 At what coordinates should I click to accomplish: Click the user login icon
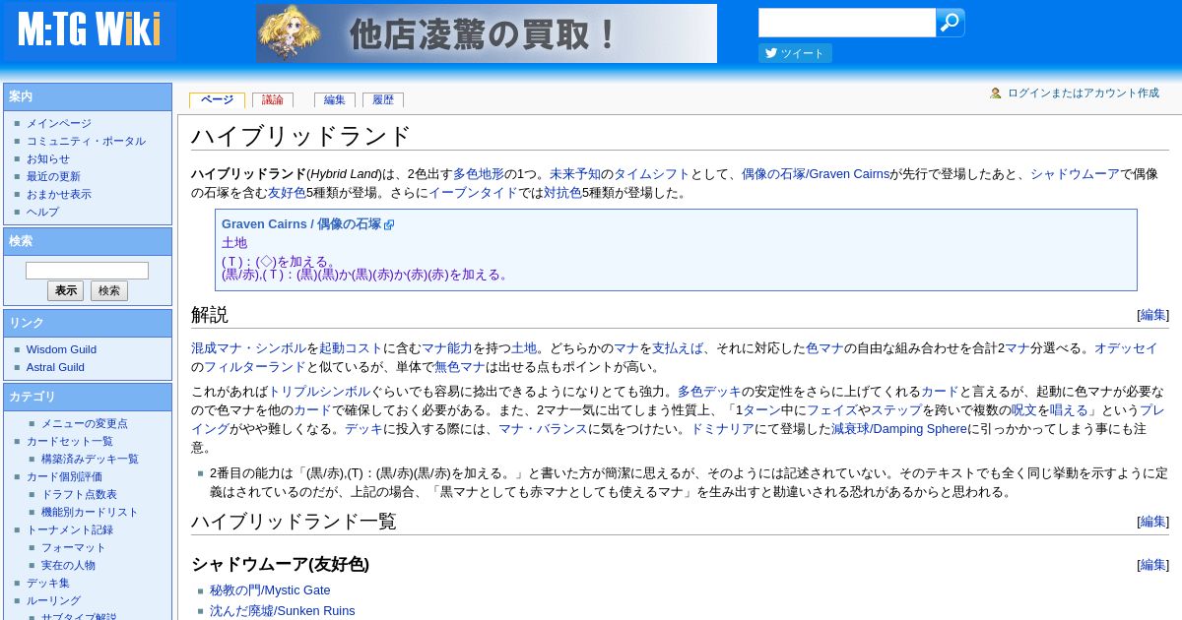(996, 93)
